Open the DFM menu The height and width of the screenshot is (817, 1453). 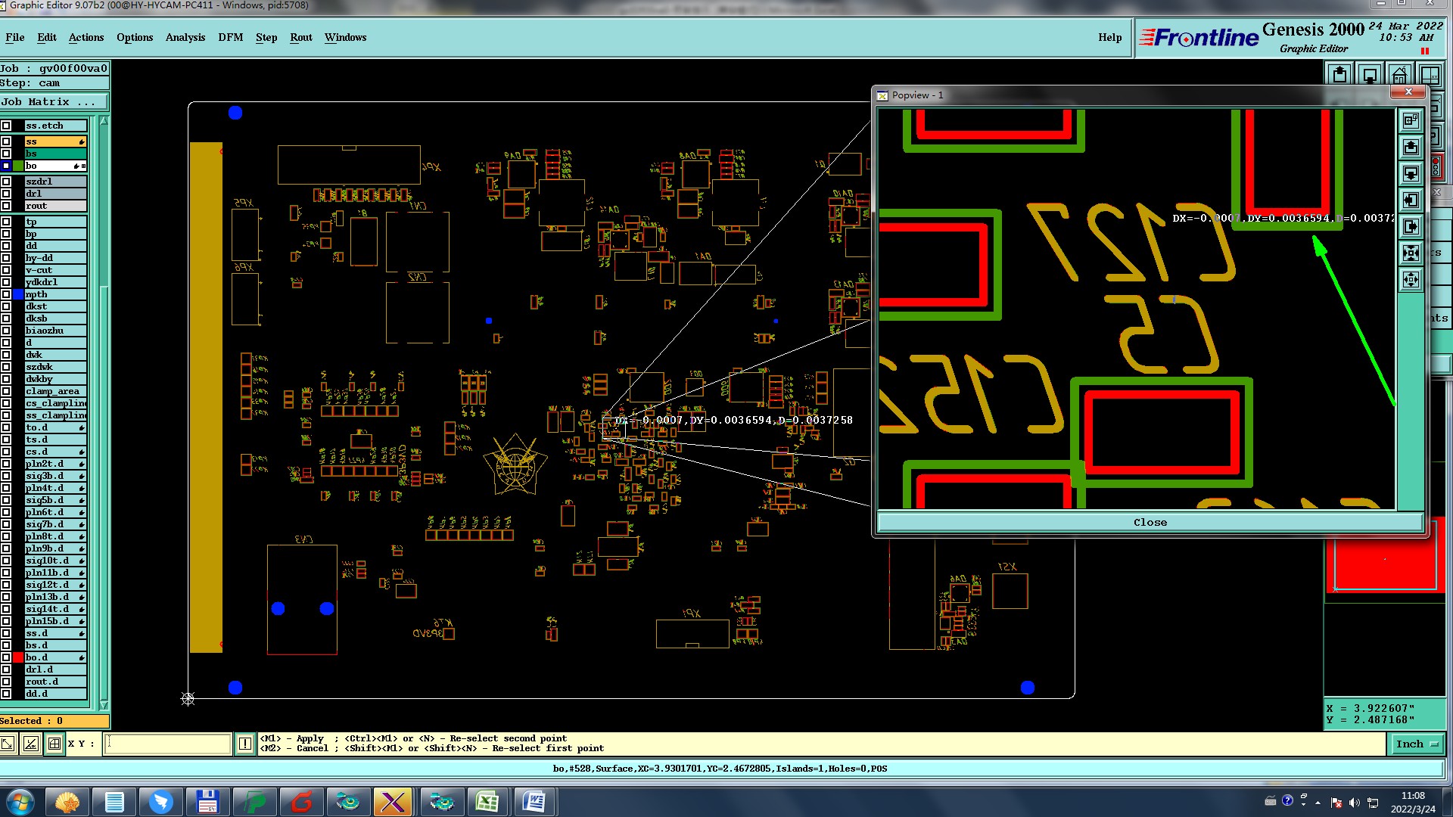(x=230, y=37)
